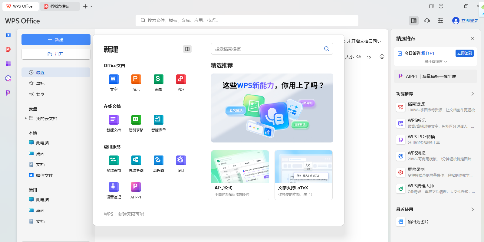Click the 大小 column header
The width and height of the screenshot is (484, 242).
click(350, 57)
